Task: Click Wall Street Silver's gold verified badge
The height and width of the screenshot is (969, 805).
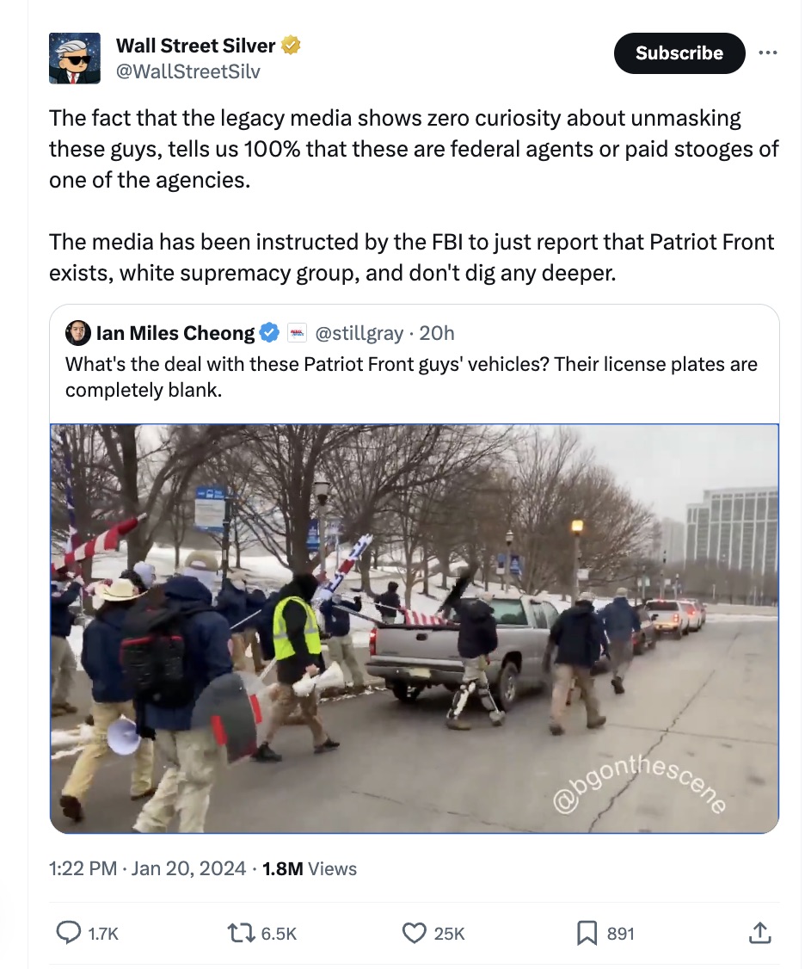Action: click(291, 45)
